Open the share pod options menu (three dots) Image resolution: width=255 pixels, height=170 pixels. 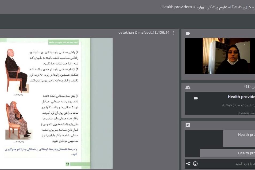pyautogui.click(x=174, y=33)
